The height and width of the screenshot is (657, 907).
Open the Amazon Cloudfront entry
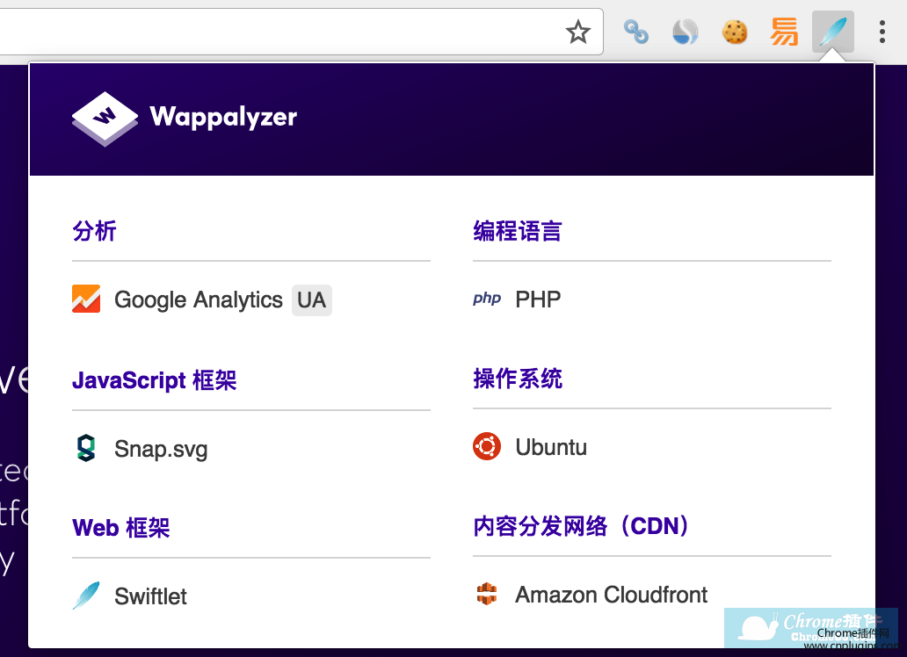tap(612, 595)
